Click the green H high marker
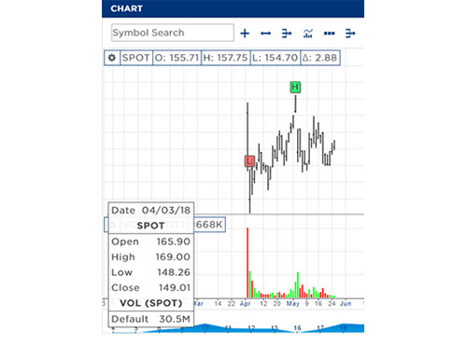 click(295, 87)
